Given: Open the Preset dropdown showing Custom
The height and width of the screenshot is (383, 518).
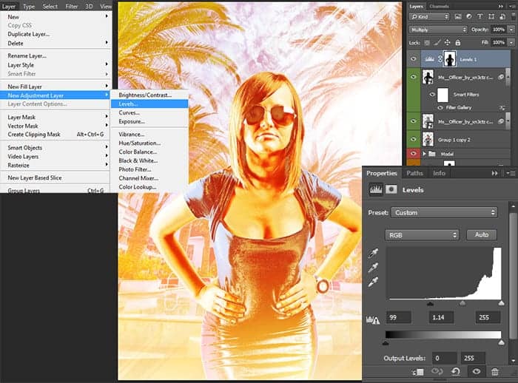Looking at the screenshot, I should (x=444, y=212).
